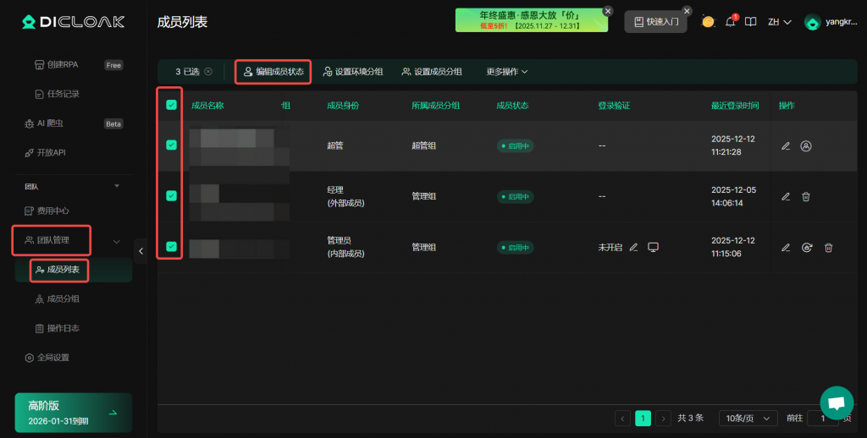
Task: Click the 编辑成员状态 button
Action: (x=273, y=72)
